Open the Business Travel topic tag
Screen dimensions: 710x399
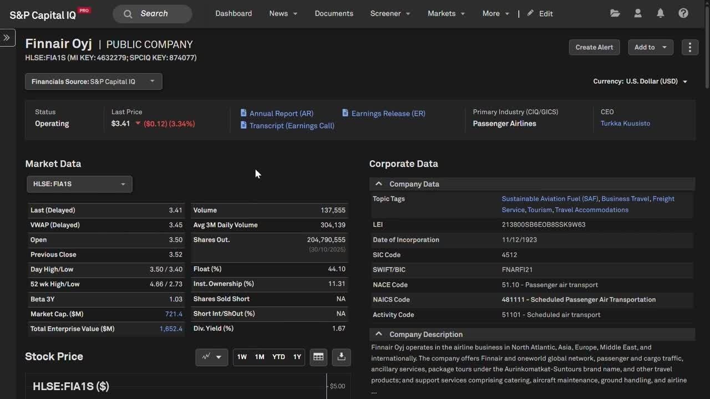point(625,198)
